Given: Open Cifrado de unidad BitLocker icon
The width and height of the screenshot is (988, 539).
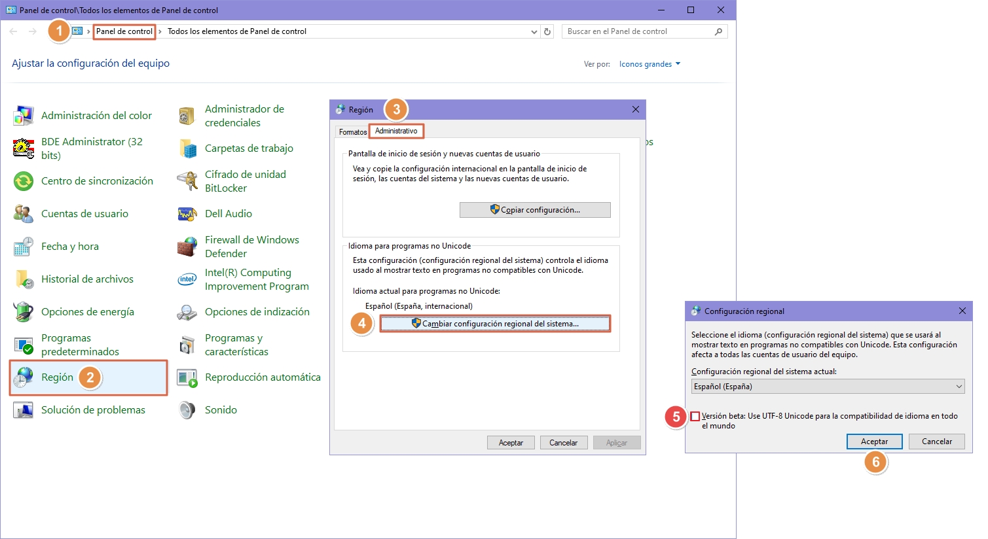Looking at the screenshot, I should tap(187, 181).
